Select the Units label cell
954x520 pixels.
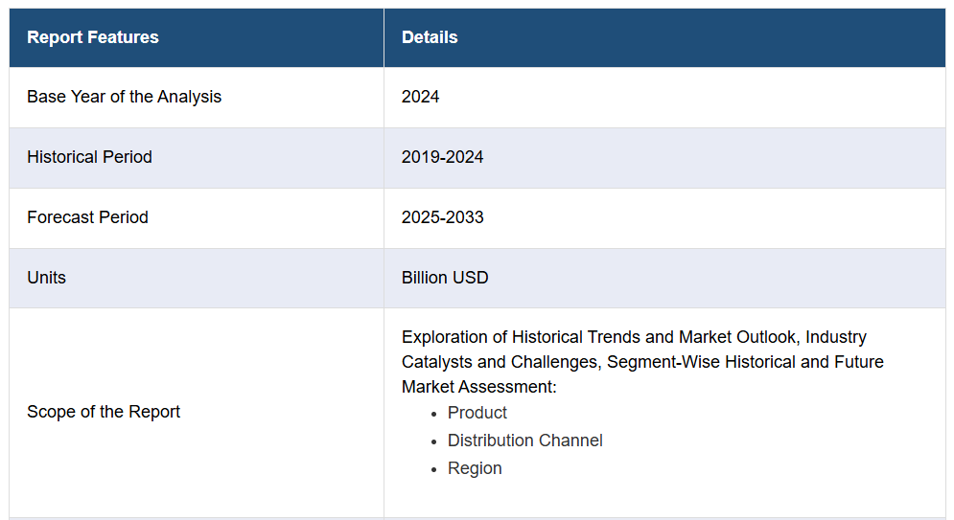(x=197, y=279)
